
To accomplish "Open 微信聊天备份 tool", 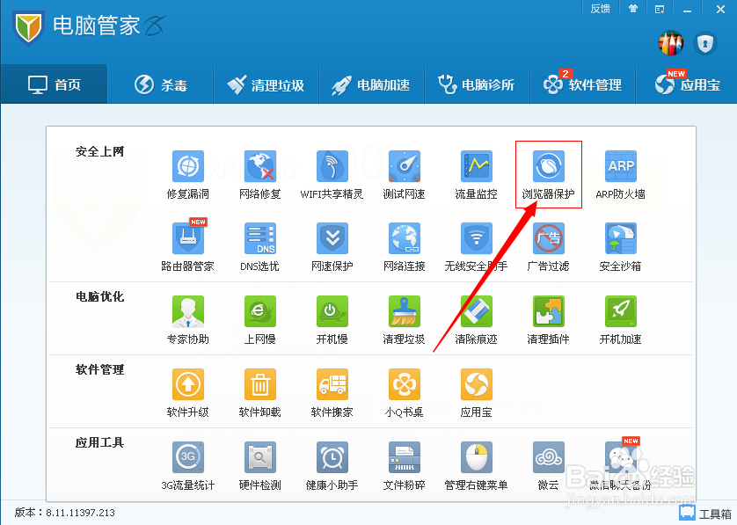I will coord(620,457).
